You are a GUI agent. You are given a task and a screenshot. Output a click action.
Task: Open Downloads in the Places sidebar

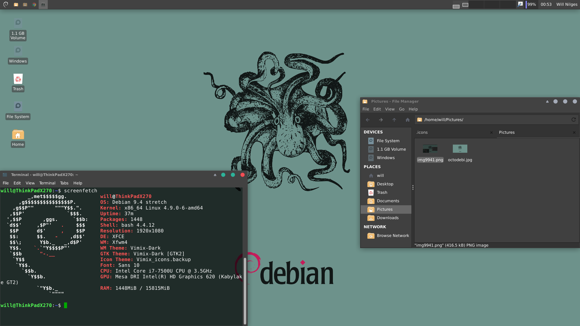point(386,218)
